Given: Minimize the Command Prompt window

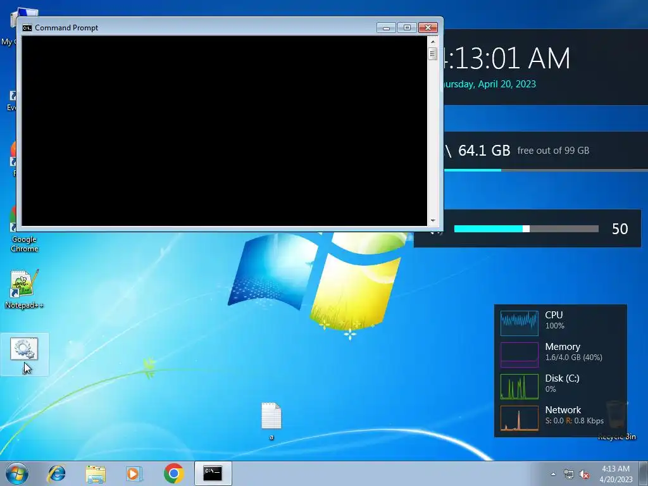Looking at the screenshot, I should 386,28.
